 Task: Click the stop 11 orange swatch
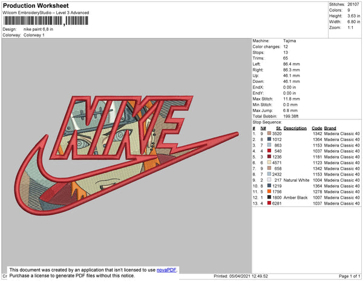[x=269, y=191]
